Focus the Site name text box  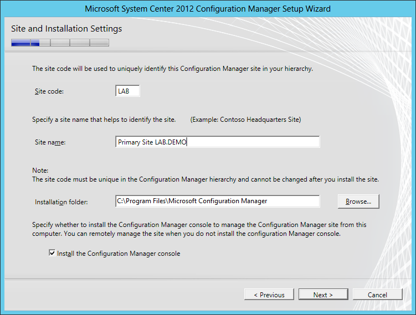click(x=217, y=142)
